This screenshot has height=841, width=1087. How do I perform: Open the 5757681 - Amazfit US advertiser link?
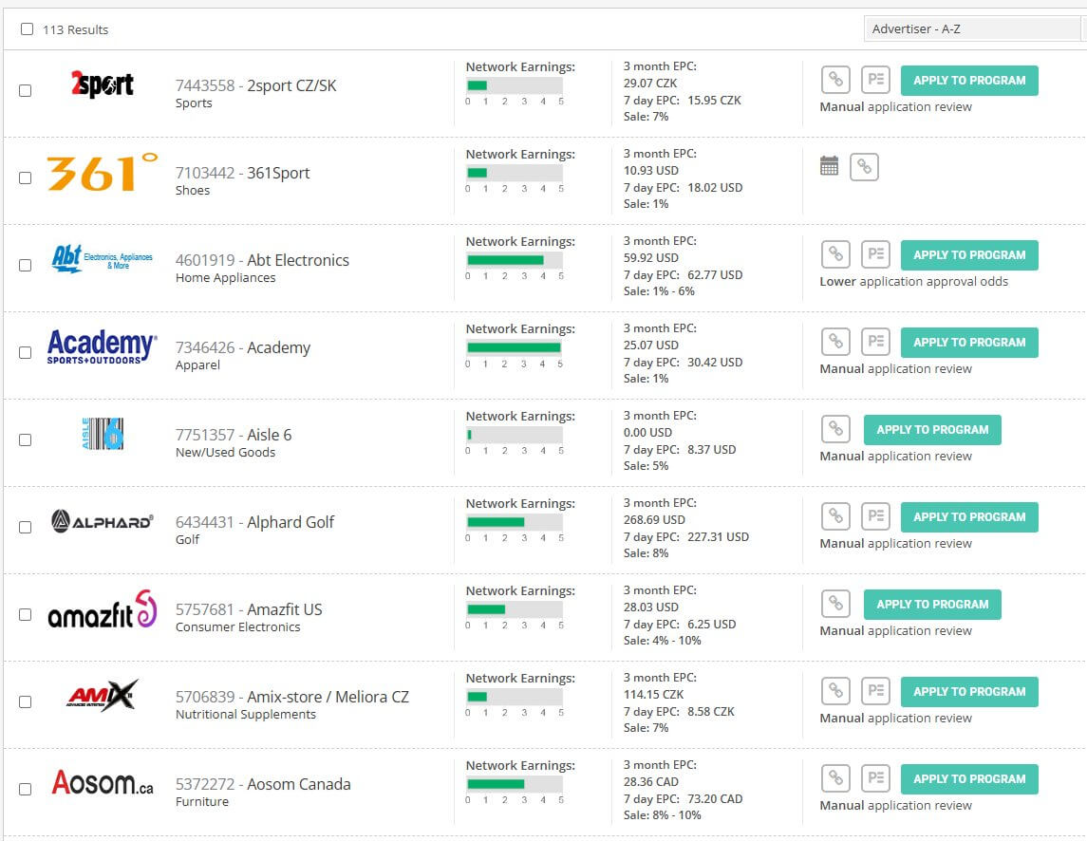tap(249, 609)
